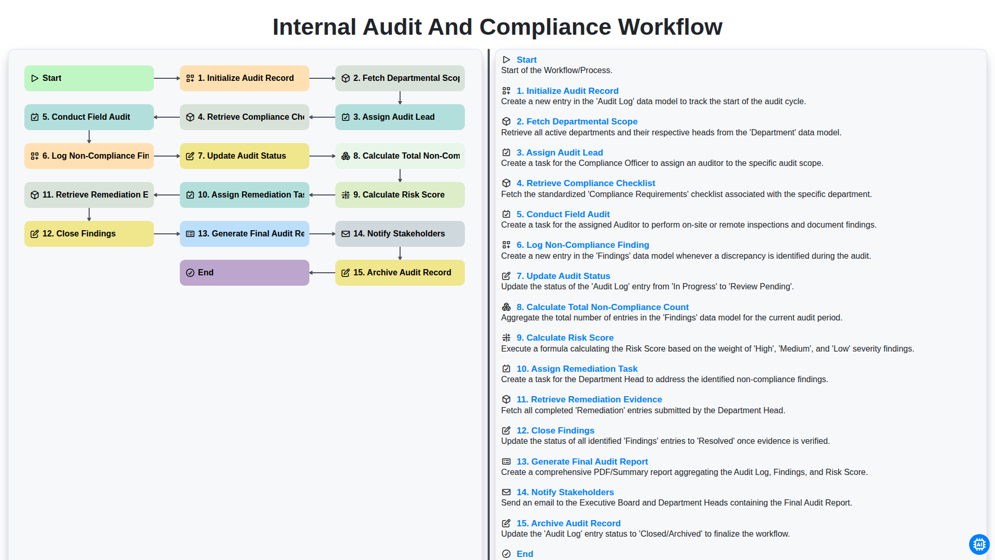The height and width of the screenshot is (560, 995).
Task: Select the 12. Close Findings diagram node
Action: (x=89, y=234)
